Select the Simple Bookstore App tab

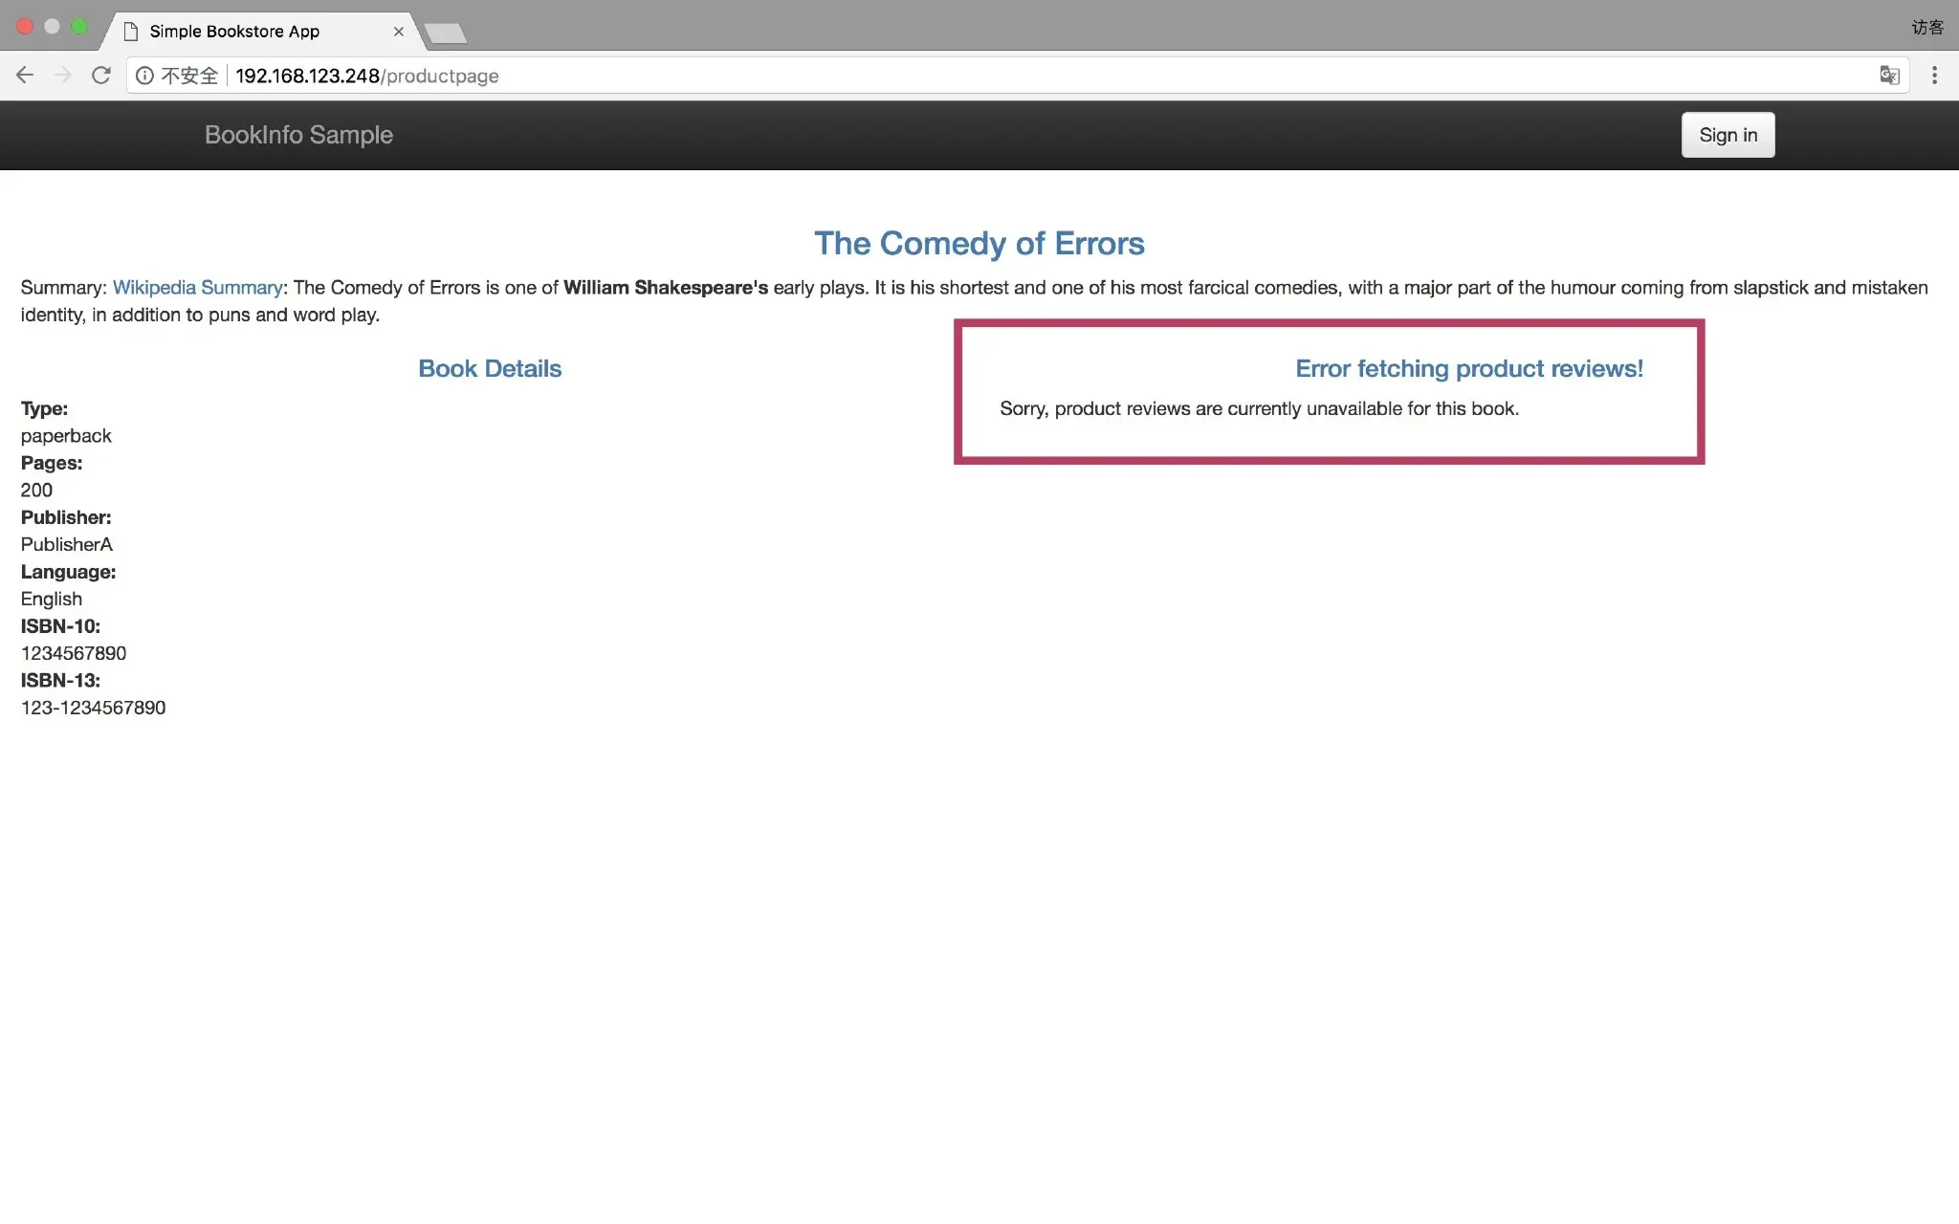pos(234,32)
